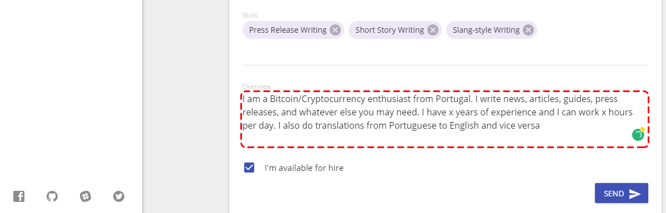Select the Slang-style Writing chip text
This screenshot has width=666, height=213.
(486, 30)
